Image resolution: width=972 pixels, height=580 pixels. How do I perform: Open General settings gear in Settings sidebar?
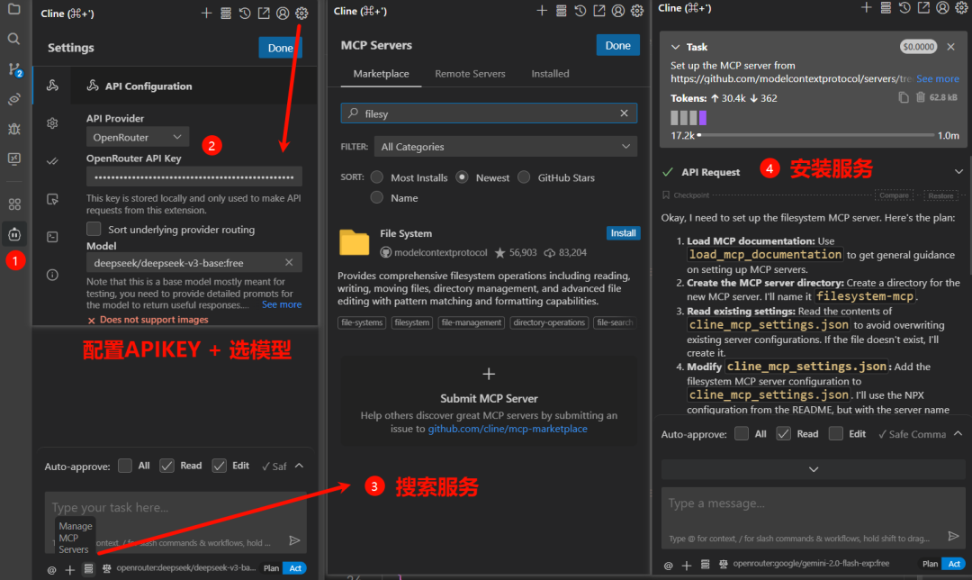tap(53, 122)
